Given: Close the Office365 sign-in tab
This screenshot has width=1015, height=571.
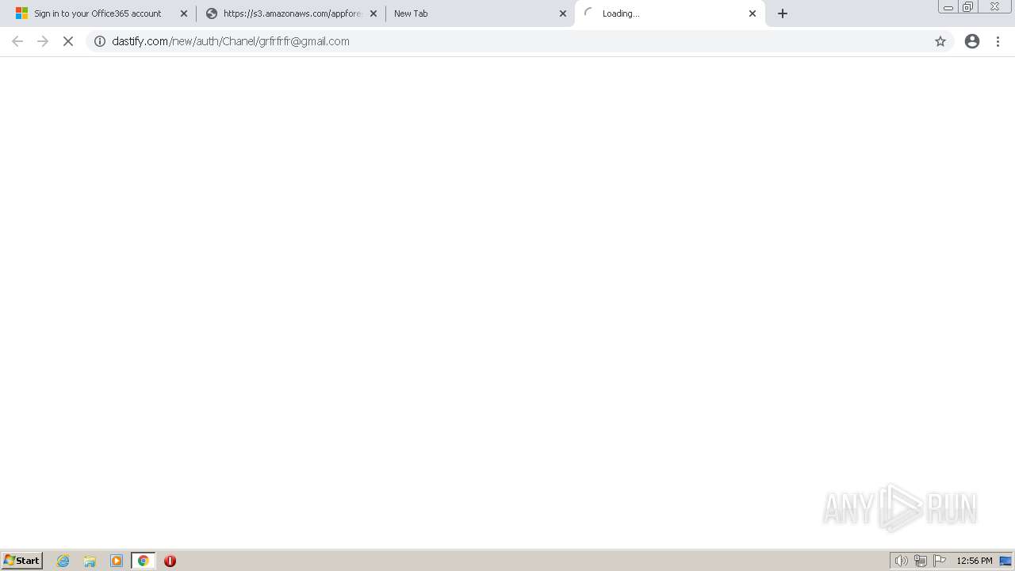Looking at the screenshot, I should click(x=184, y=13).
